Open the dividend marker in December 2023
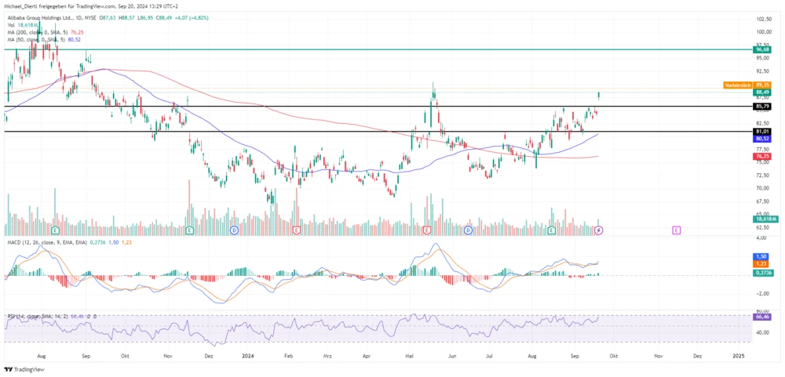Screen dimensions: 785x377 [234, 230]
